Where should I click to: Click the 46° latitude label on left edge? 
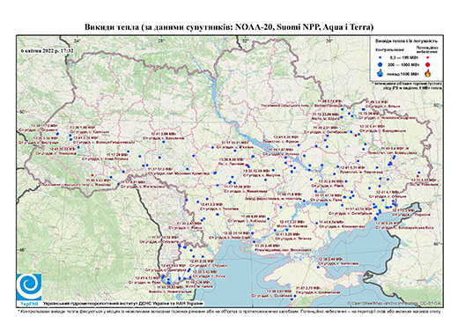click(x=22, y=250)
